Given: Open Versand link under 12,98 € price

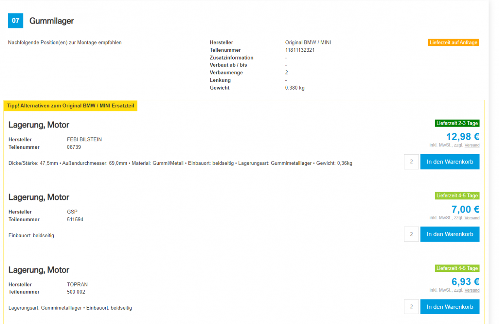Looking at the screenshot, I should [x=472, y=145].
